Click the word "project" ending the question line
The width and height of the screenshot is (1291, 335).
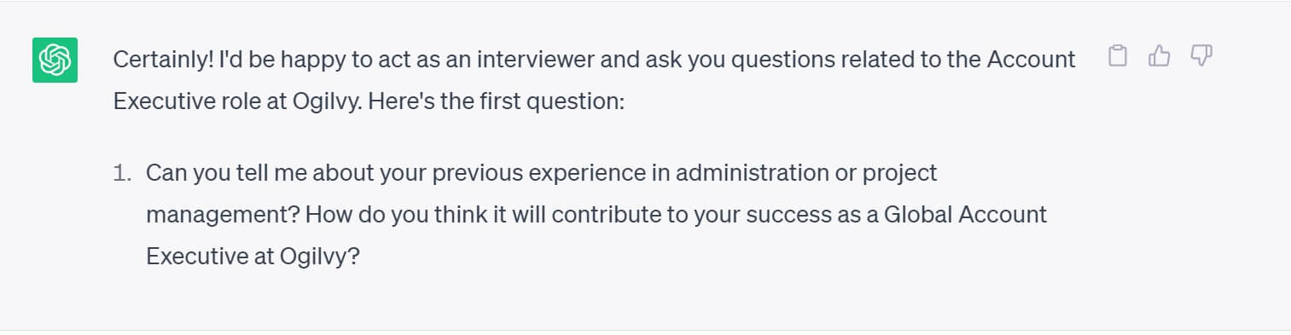900,173
